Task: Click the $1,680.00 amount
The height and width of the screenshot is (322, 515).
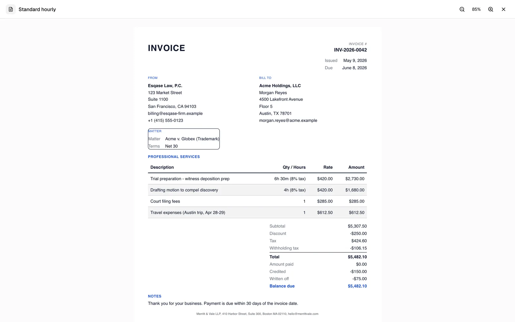Action: (355, 190)
